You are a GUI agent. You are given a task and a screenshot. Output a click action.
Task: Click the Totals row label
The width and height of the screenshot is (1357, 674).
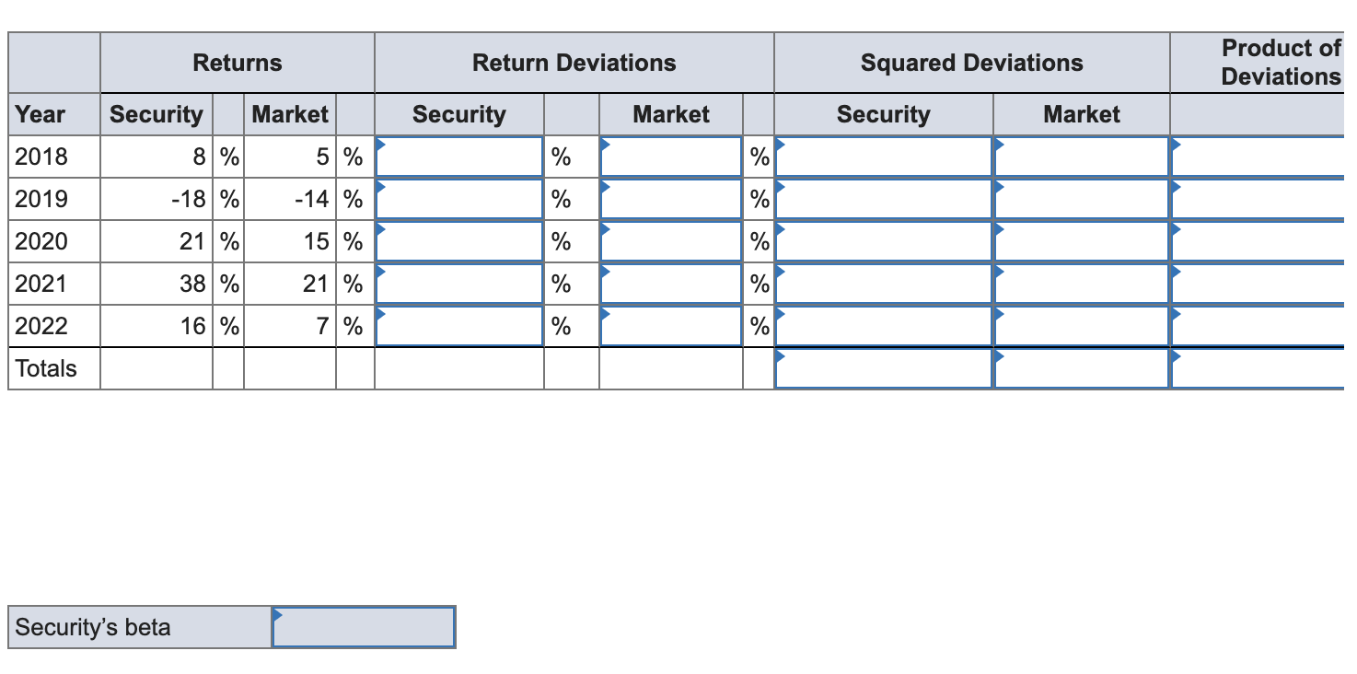click(39, 367)
